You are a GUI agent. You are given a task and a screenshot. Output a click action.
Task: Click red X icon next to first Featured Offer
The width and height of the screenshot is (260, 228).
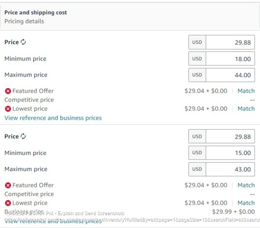[x=8, y=91]
